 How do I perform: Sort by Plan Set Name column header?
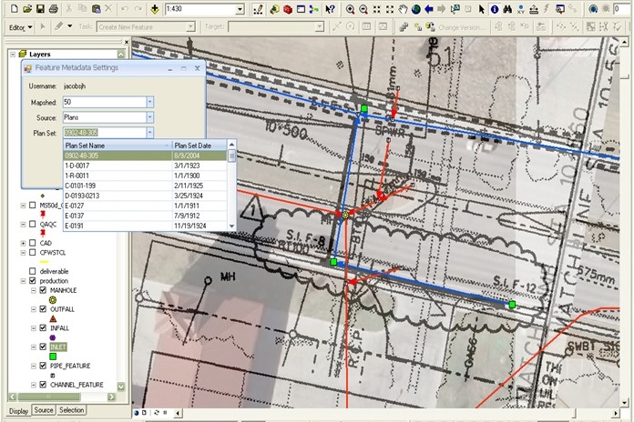118,146
